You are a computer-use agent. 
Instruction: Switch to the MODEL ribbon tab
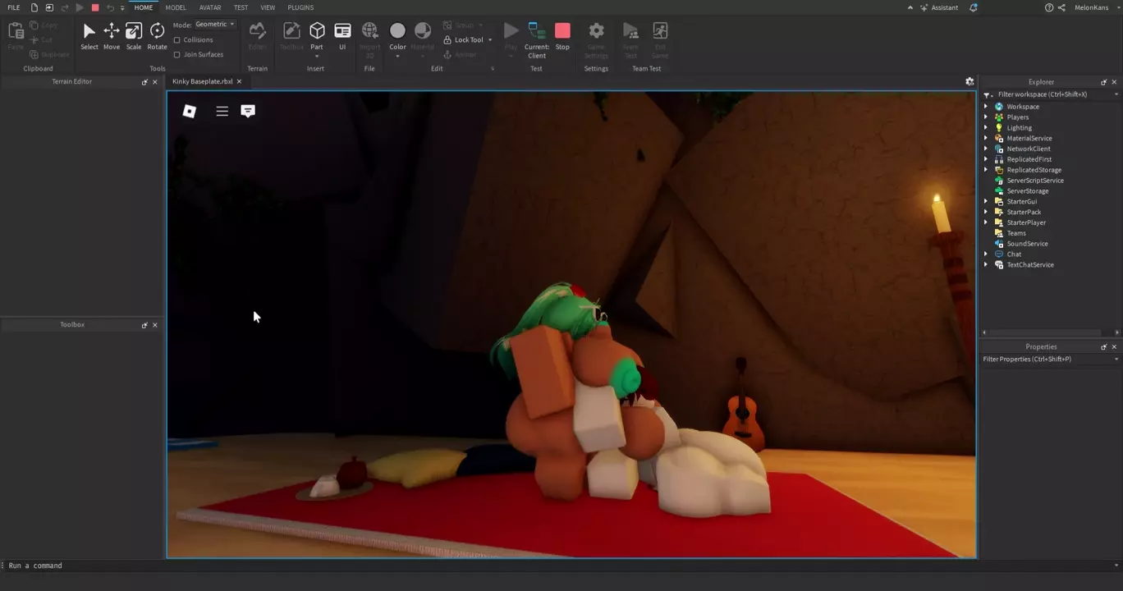[x=176, y=7]
